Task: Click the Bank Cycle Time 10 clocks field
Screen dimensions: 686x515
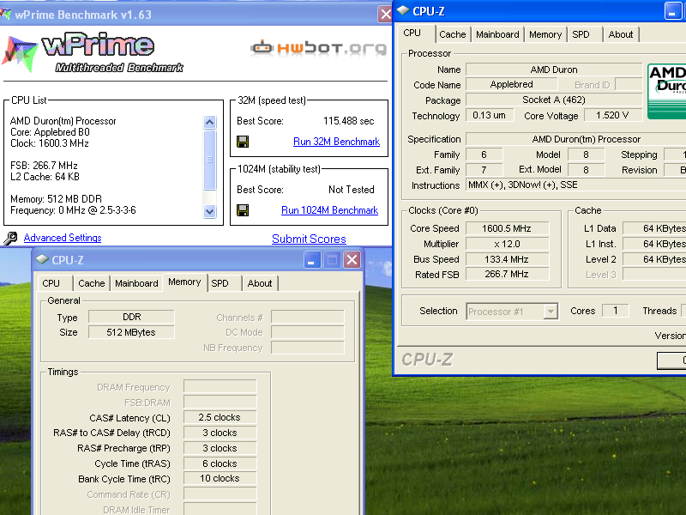Action: pyautogui.click(x=220, y=478)
